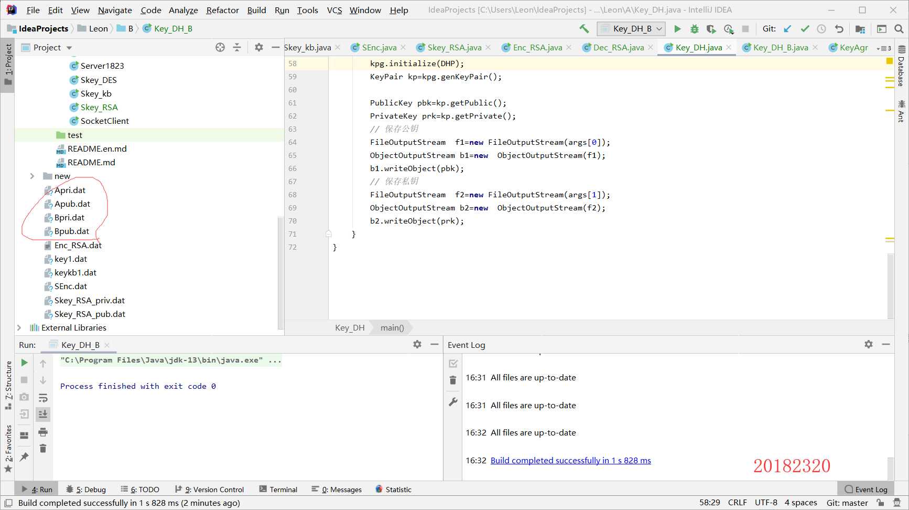Viewport: 909px width, 510px height.
Task: Click the Build project hammer icon
Action: pos(584,29)
